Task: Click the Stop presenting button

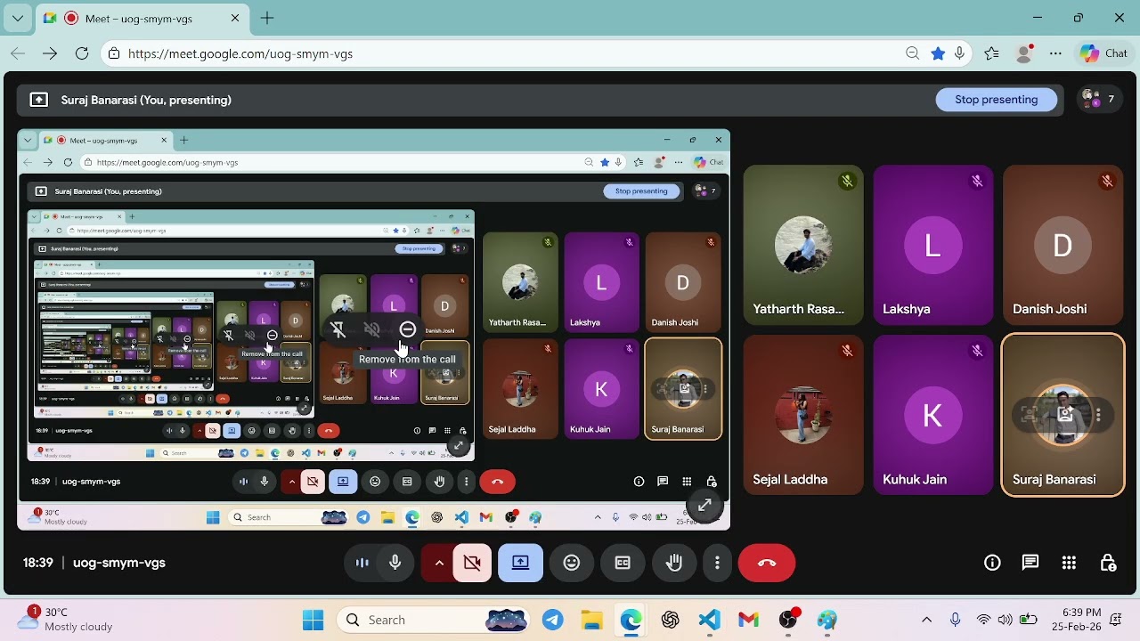Action: (996, 100)
